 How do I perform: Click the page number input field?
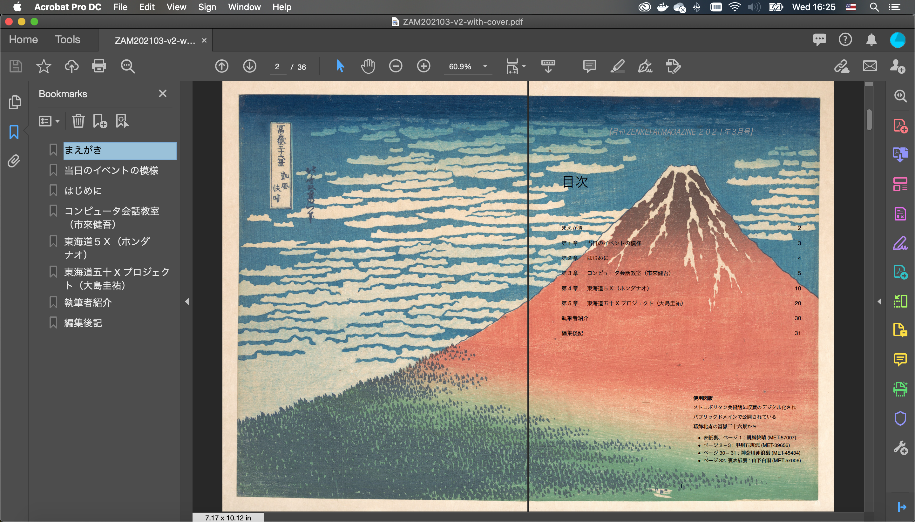277,67
